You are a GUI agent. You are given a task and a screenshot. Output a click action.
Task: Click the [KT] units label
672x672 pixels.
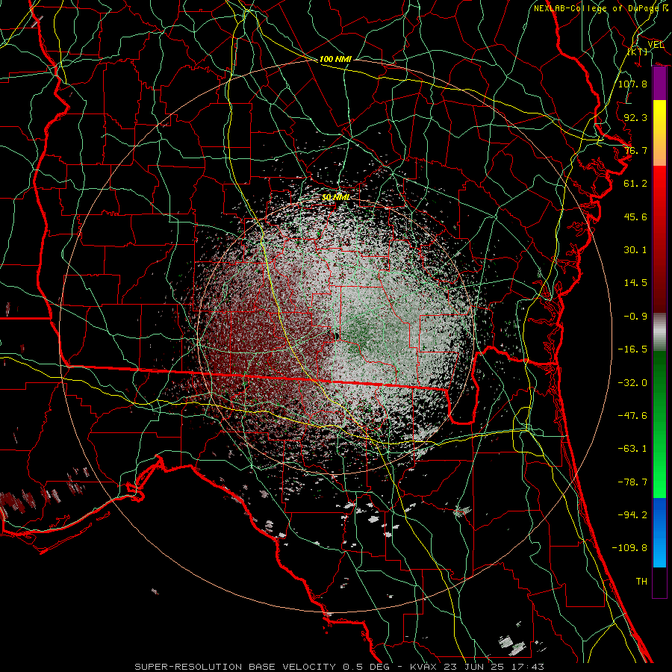pyautogui.click(x=638, y=52)
